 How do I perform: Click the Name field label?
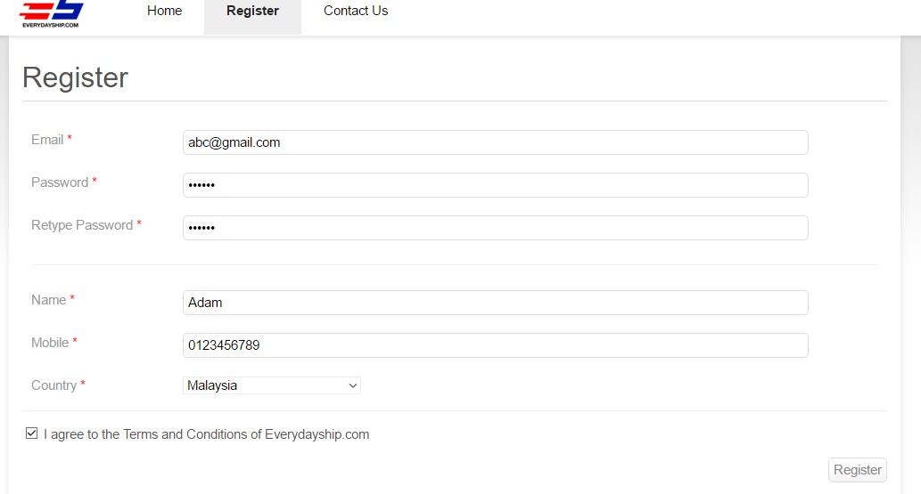coord(49,300)
